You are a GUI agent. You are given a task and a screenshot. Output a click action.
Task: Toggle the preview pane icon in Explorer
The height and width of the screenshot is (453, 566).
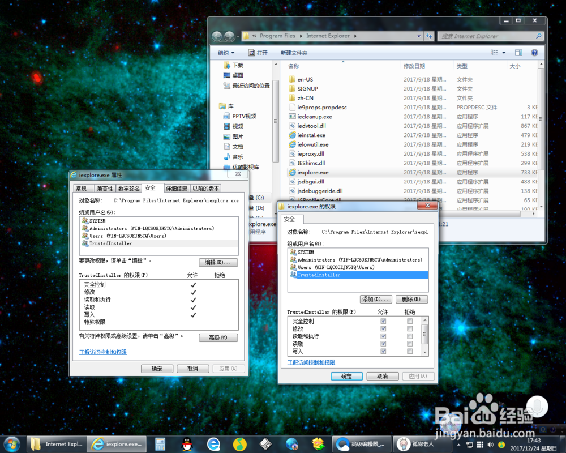tap(518, 53)
